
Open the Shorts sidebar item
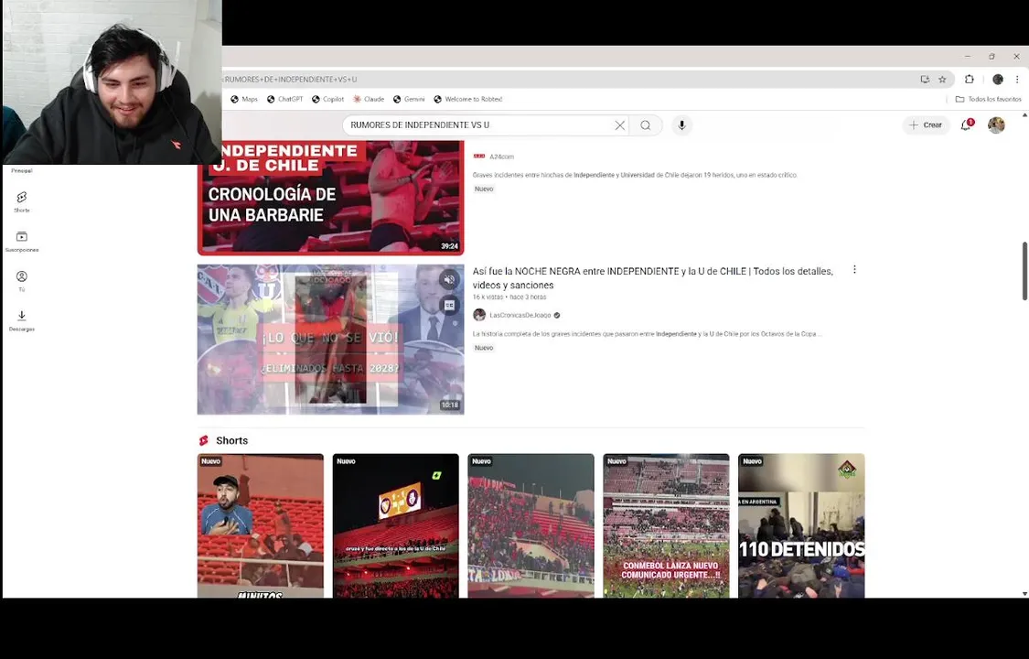click(x=22, y=201)
